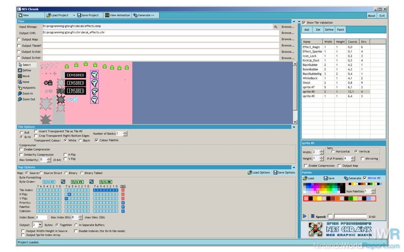Pause the animation preview
Viewport: 404px width, 252px height.
click(313, 216)
